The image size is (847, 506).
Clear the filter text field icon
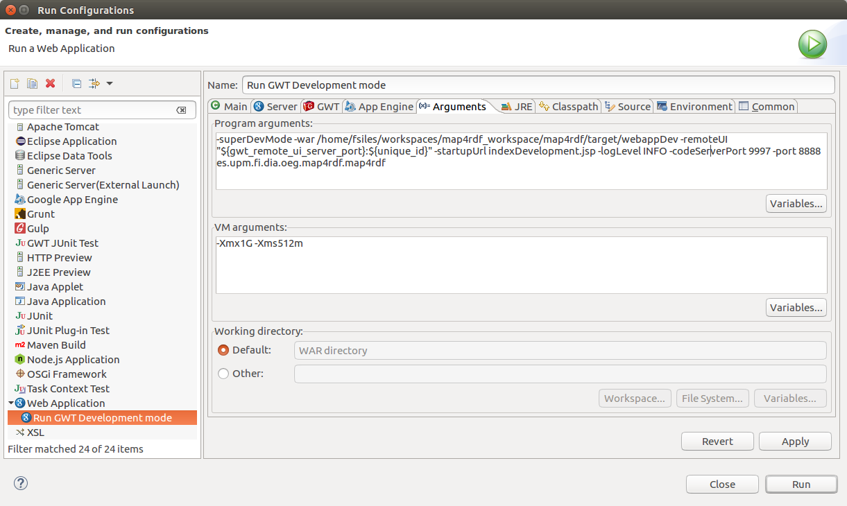181,110
